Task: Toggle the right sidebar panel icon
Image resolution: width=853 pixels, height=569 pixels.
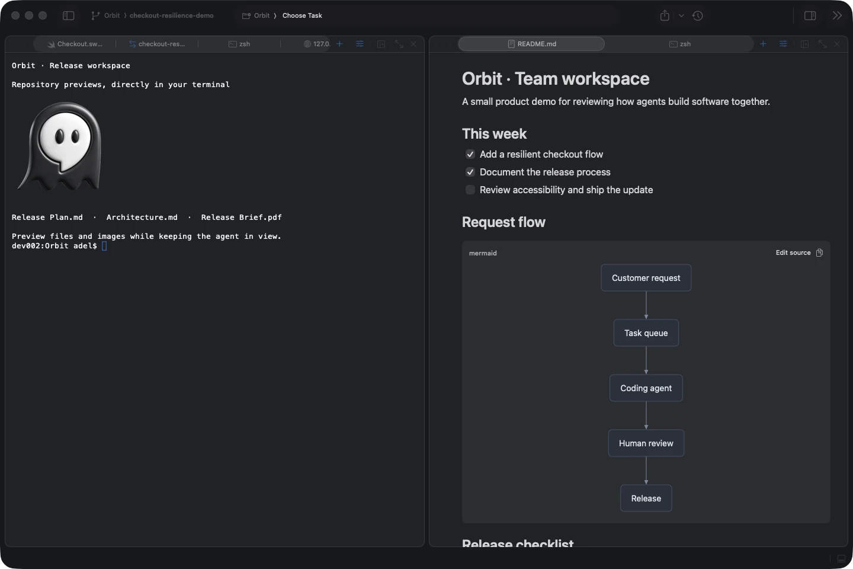Action: pos(810,15)
